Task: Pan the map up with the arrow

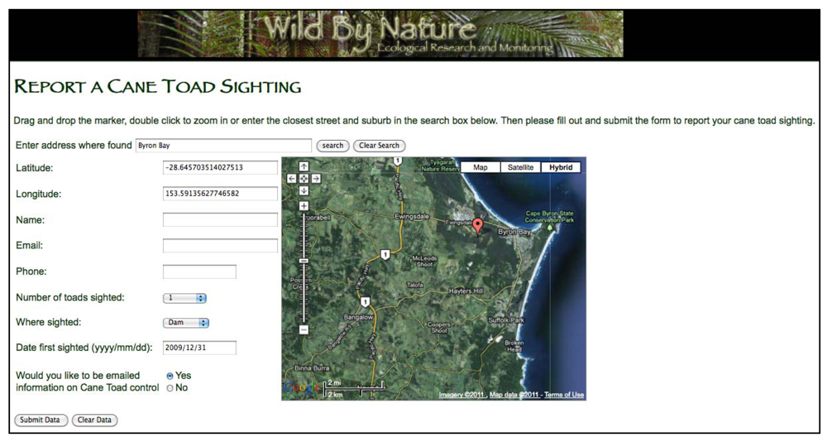Action: point(304,167)
